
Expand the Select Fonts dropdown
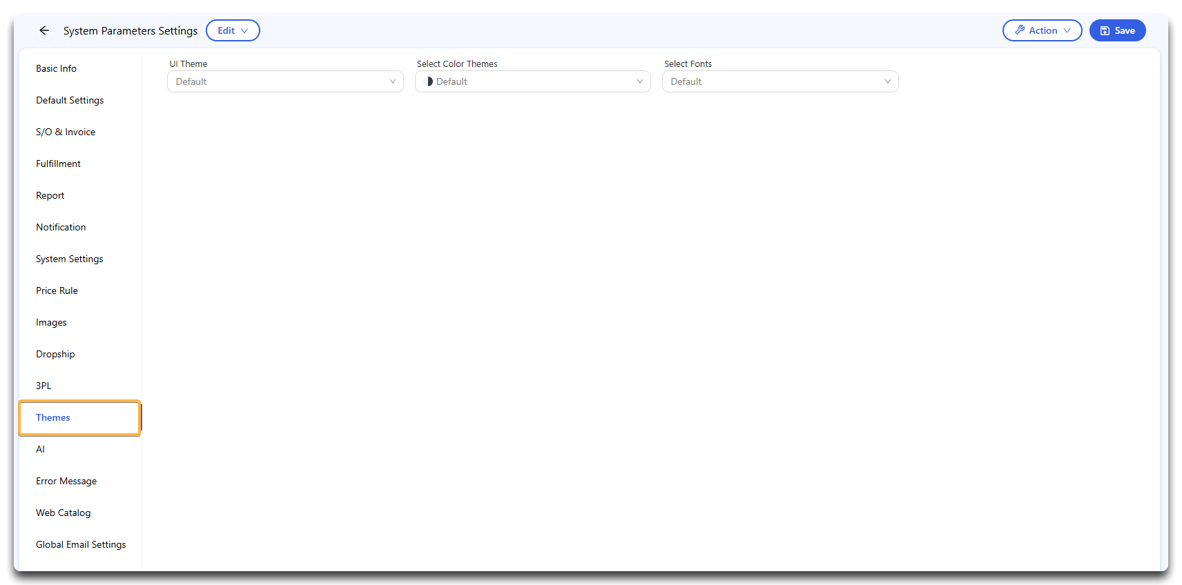point(780,81)
